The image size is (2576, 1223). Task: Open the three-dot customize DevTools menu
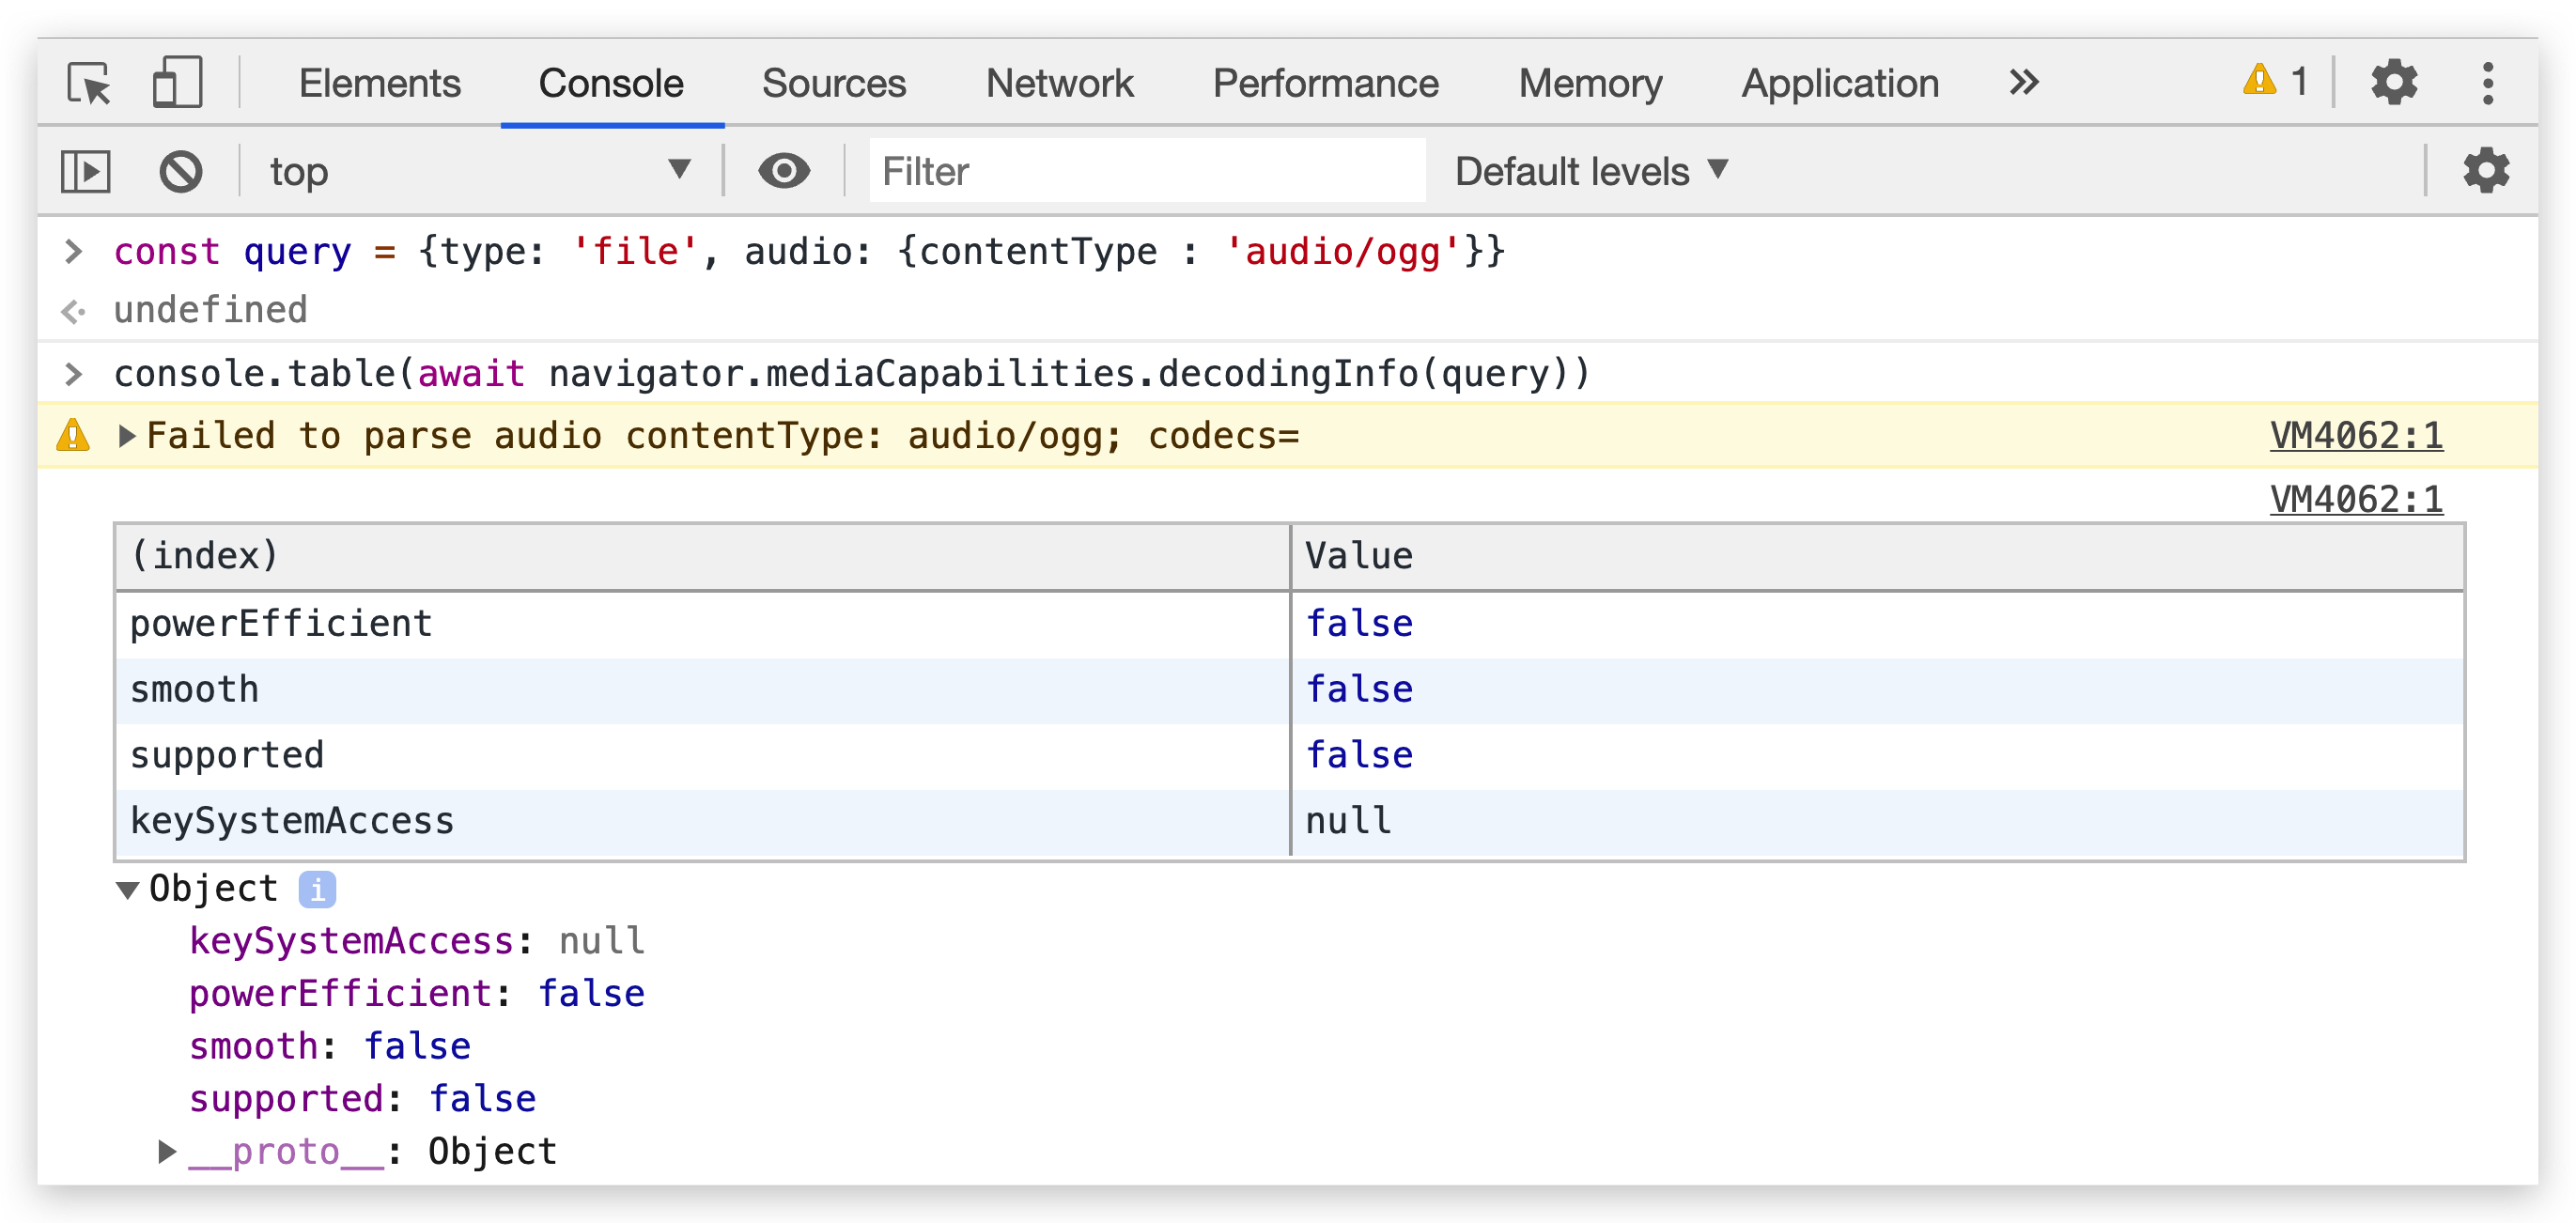2488,83
